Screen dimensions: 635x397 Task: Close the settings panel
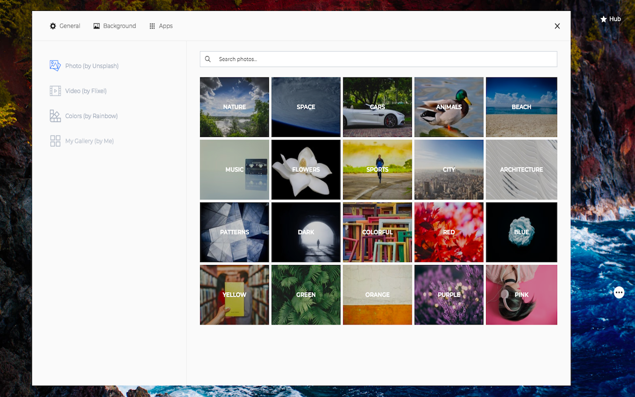click(557, 26)
